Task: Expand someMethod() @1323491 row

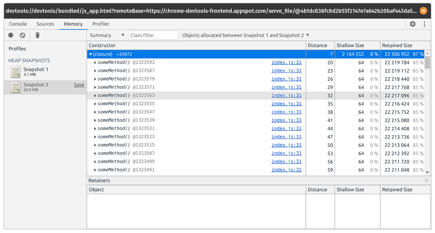Action: (x=95, y=170)
